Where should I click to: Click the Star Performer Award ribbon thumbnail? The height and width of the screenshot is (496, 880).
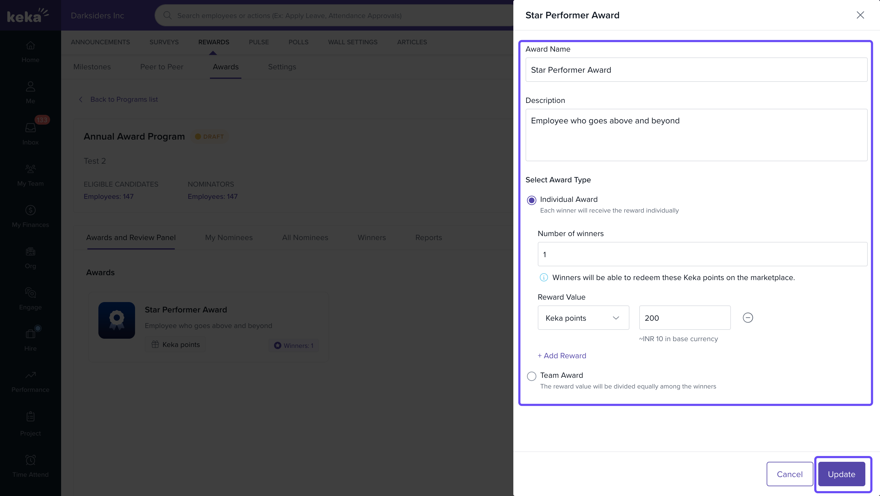click(116, 320)
